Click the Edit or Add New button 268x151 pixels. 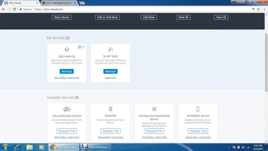107,17
